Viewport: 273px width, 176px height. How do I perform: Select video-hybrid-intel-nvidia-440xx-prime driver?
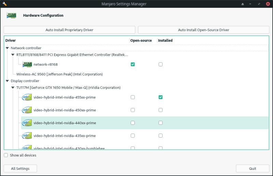(145, 123)
